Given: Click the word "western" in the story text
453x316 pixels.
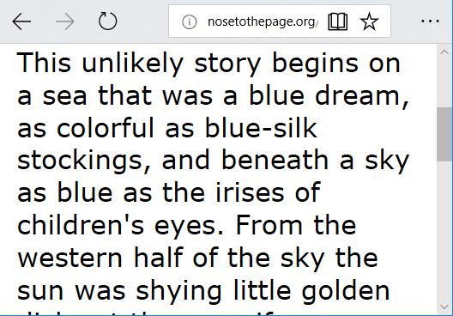Looking at the screenshot, I should click(69, 258).
